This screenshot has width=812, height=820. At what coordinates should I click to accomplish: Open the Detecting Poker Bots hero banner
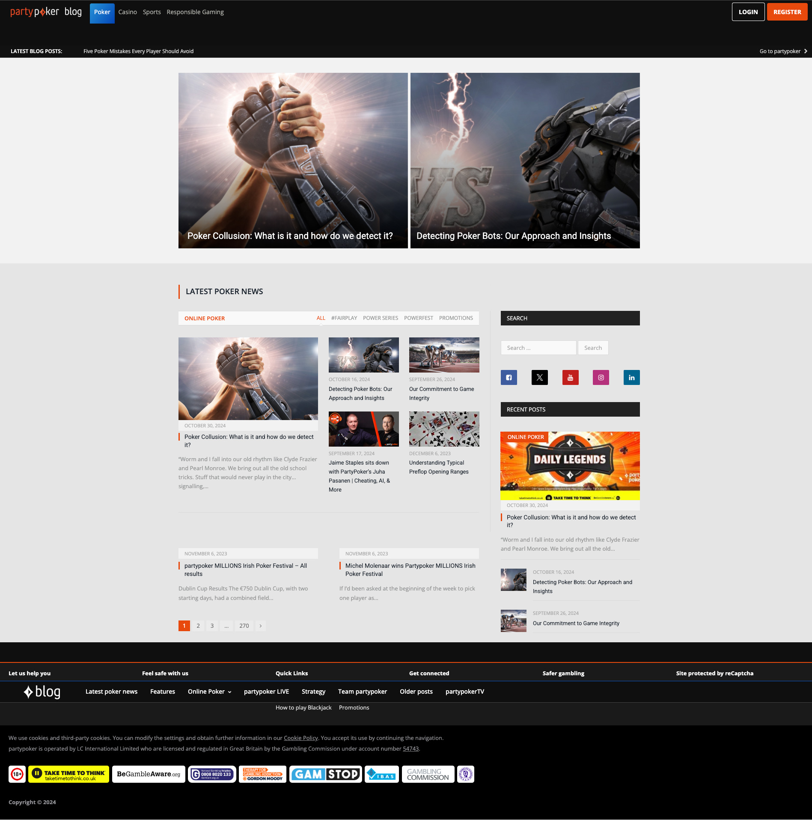(525, 161)
